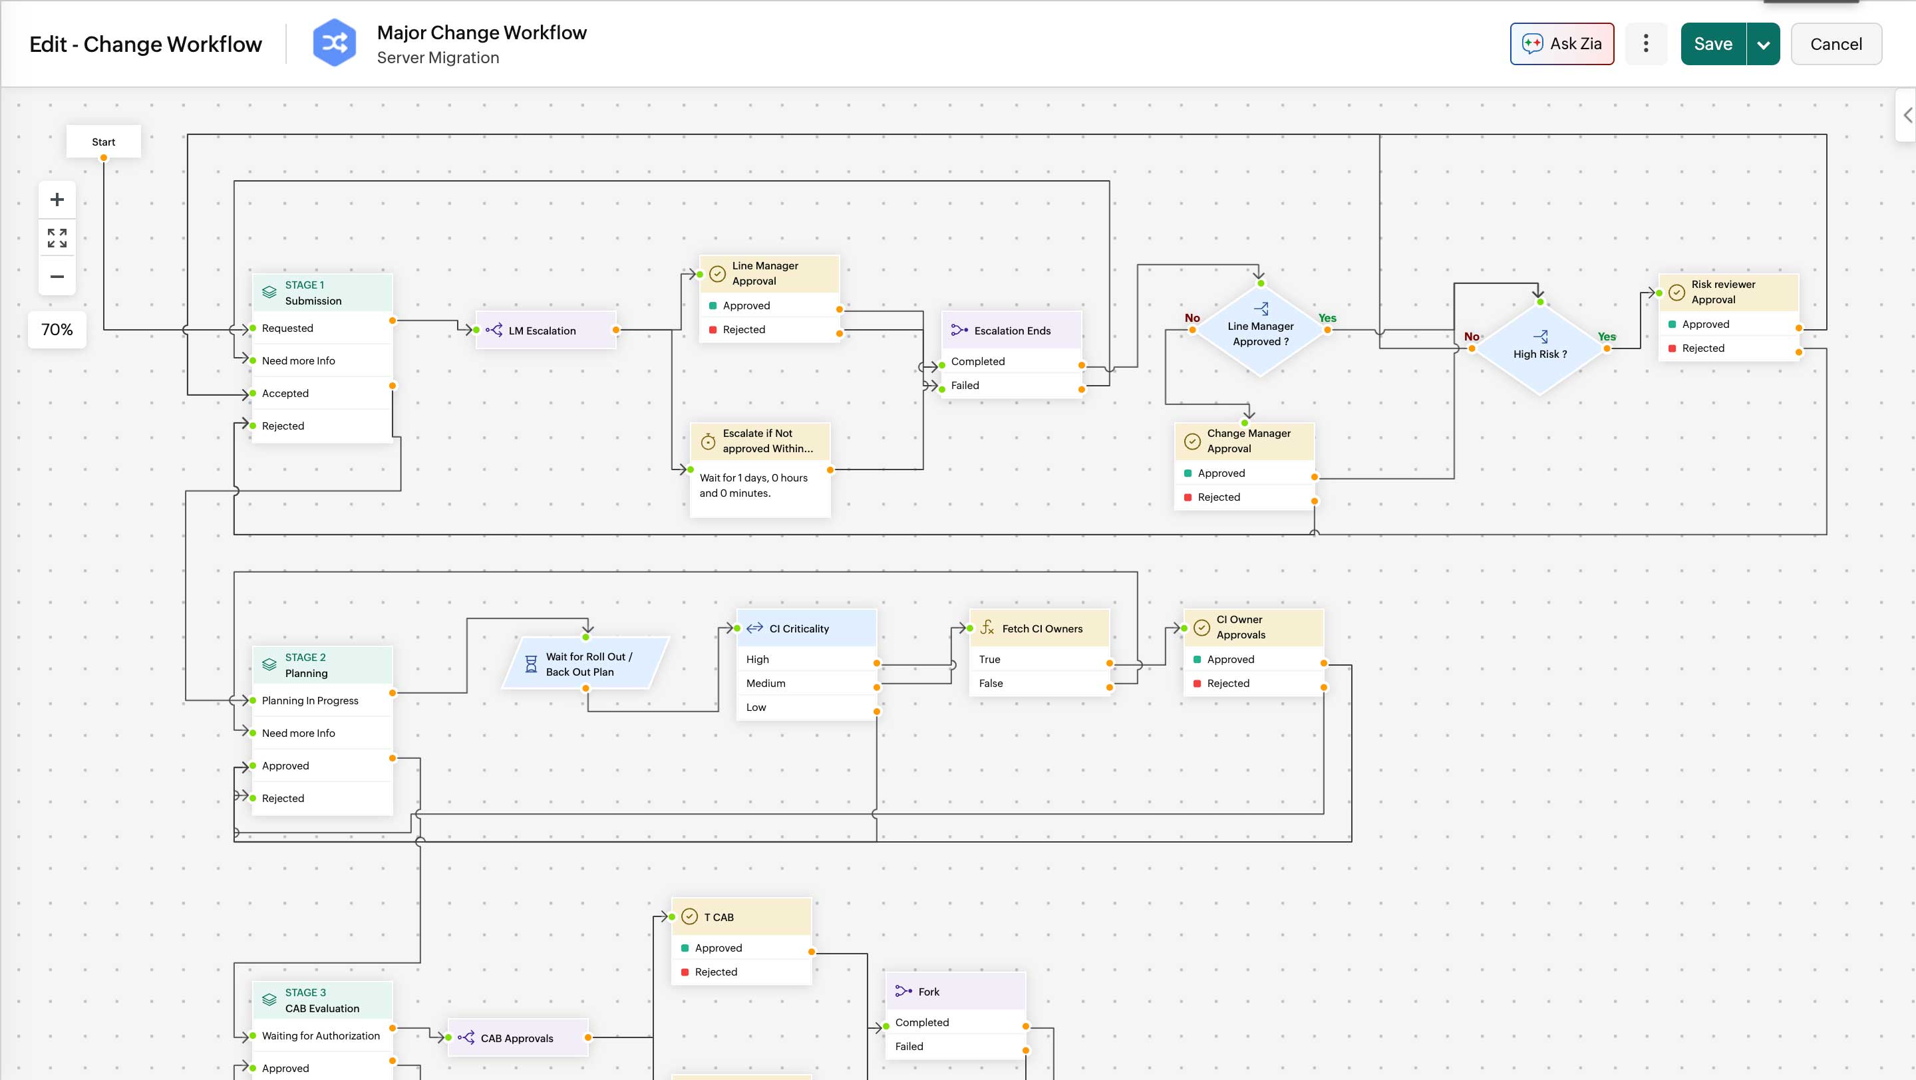Viewport: 1916px width, 1080px height.
Task: Click the Rejected row under CI Owner Approvals
Action: pos(1253,683)
